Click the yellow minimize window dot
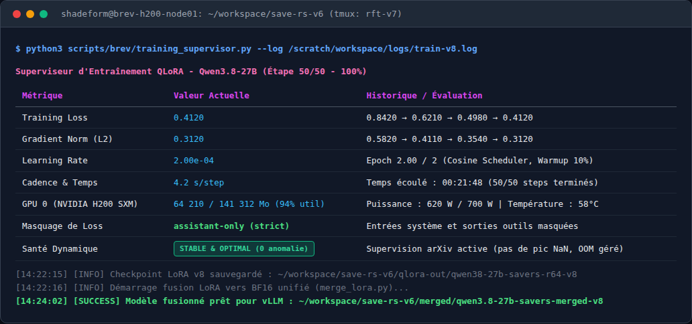The width and height of the screenshot is (692, 324). coord(30,14)
